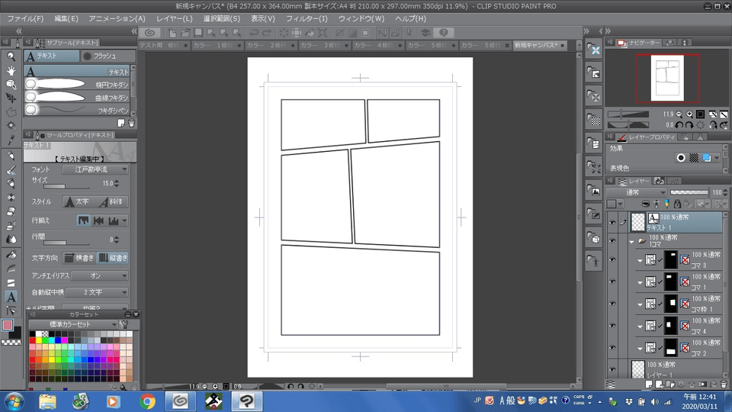Enable 太字 bold style
This screenshot has height=412, width=732.
tap(75, 202)
